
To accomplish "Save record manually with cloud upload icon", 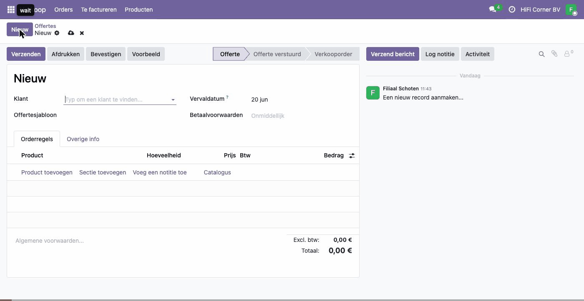I will [71, 33].
